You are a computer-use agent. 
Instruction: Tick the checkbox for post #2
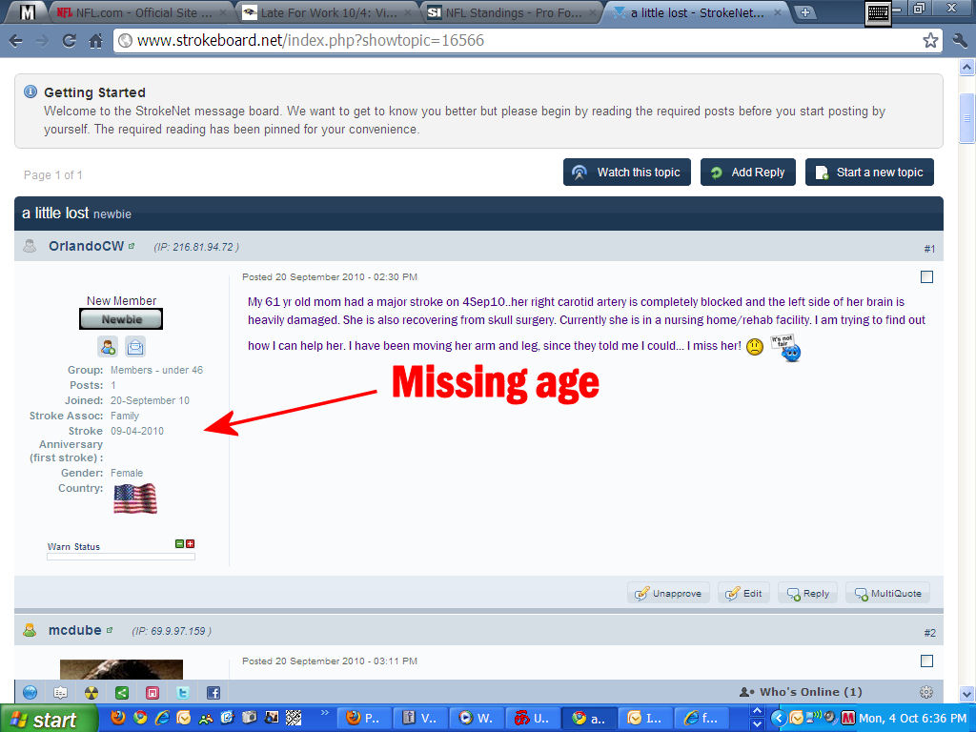tap(926, 661)
